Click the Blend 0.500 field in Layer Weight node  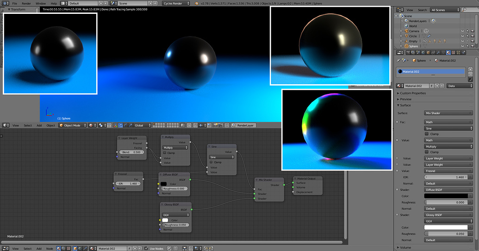click(x=131, y=152)
